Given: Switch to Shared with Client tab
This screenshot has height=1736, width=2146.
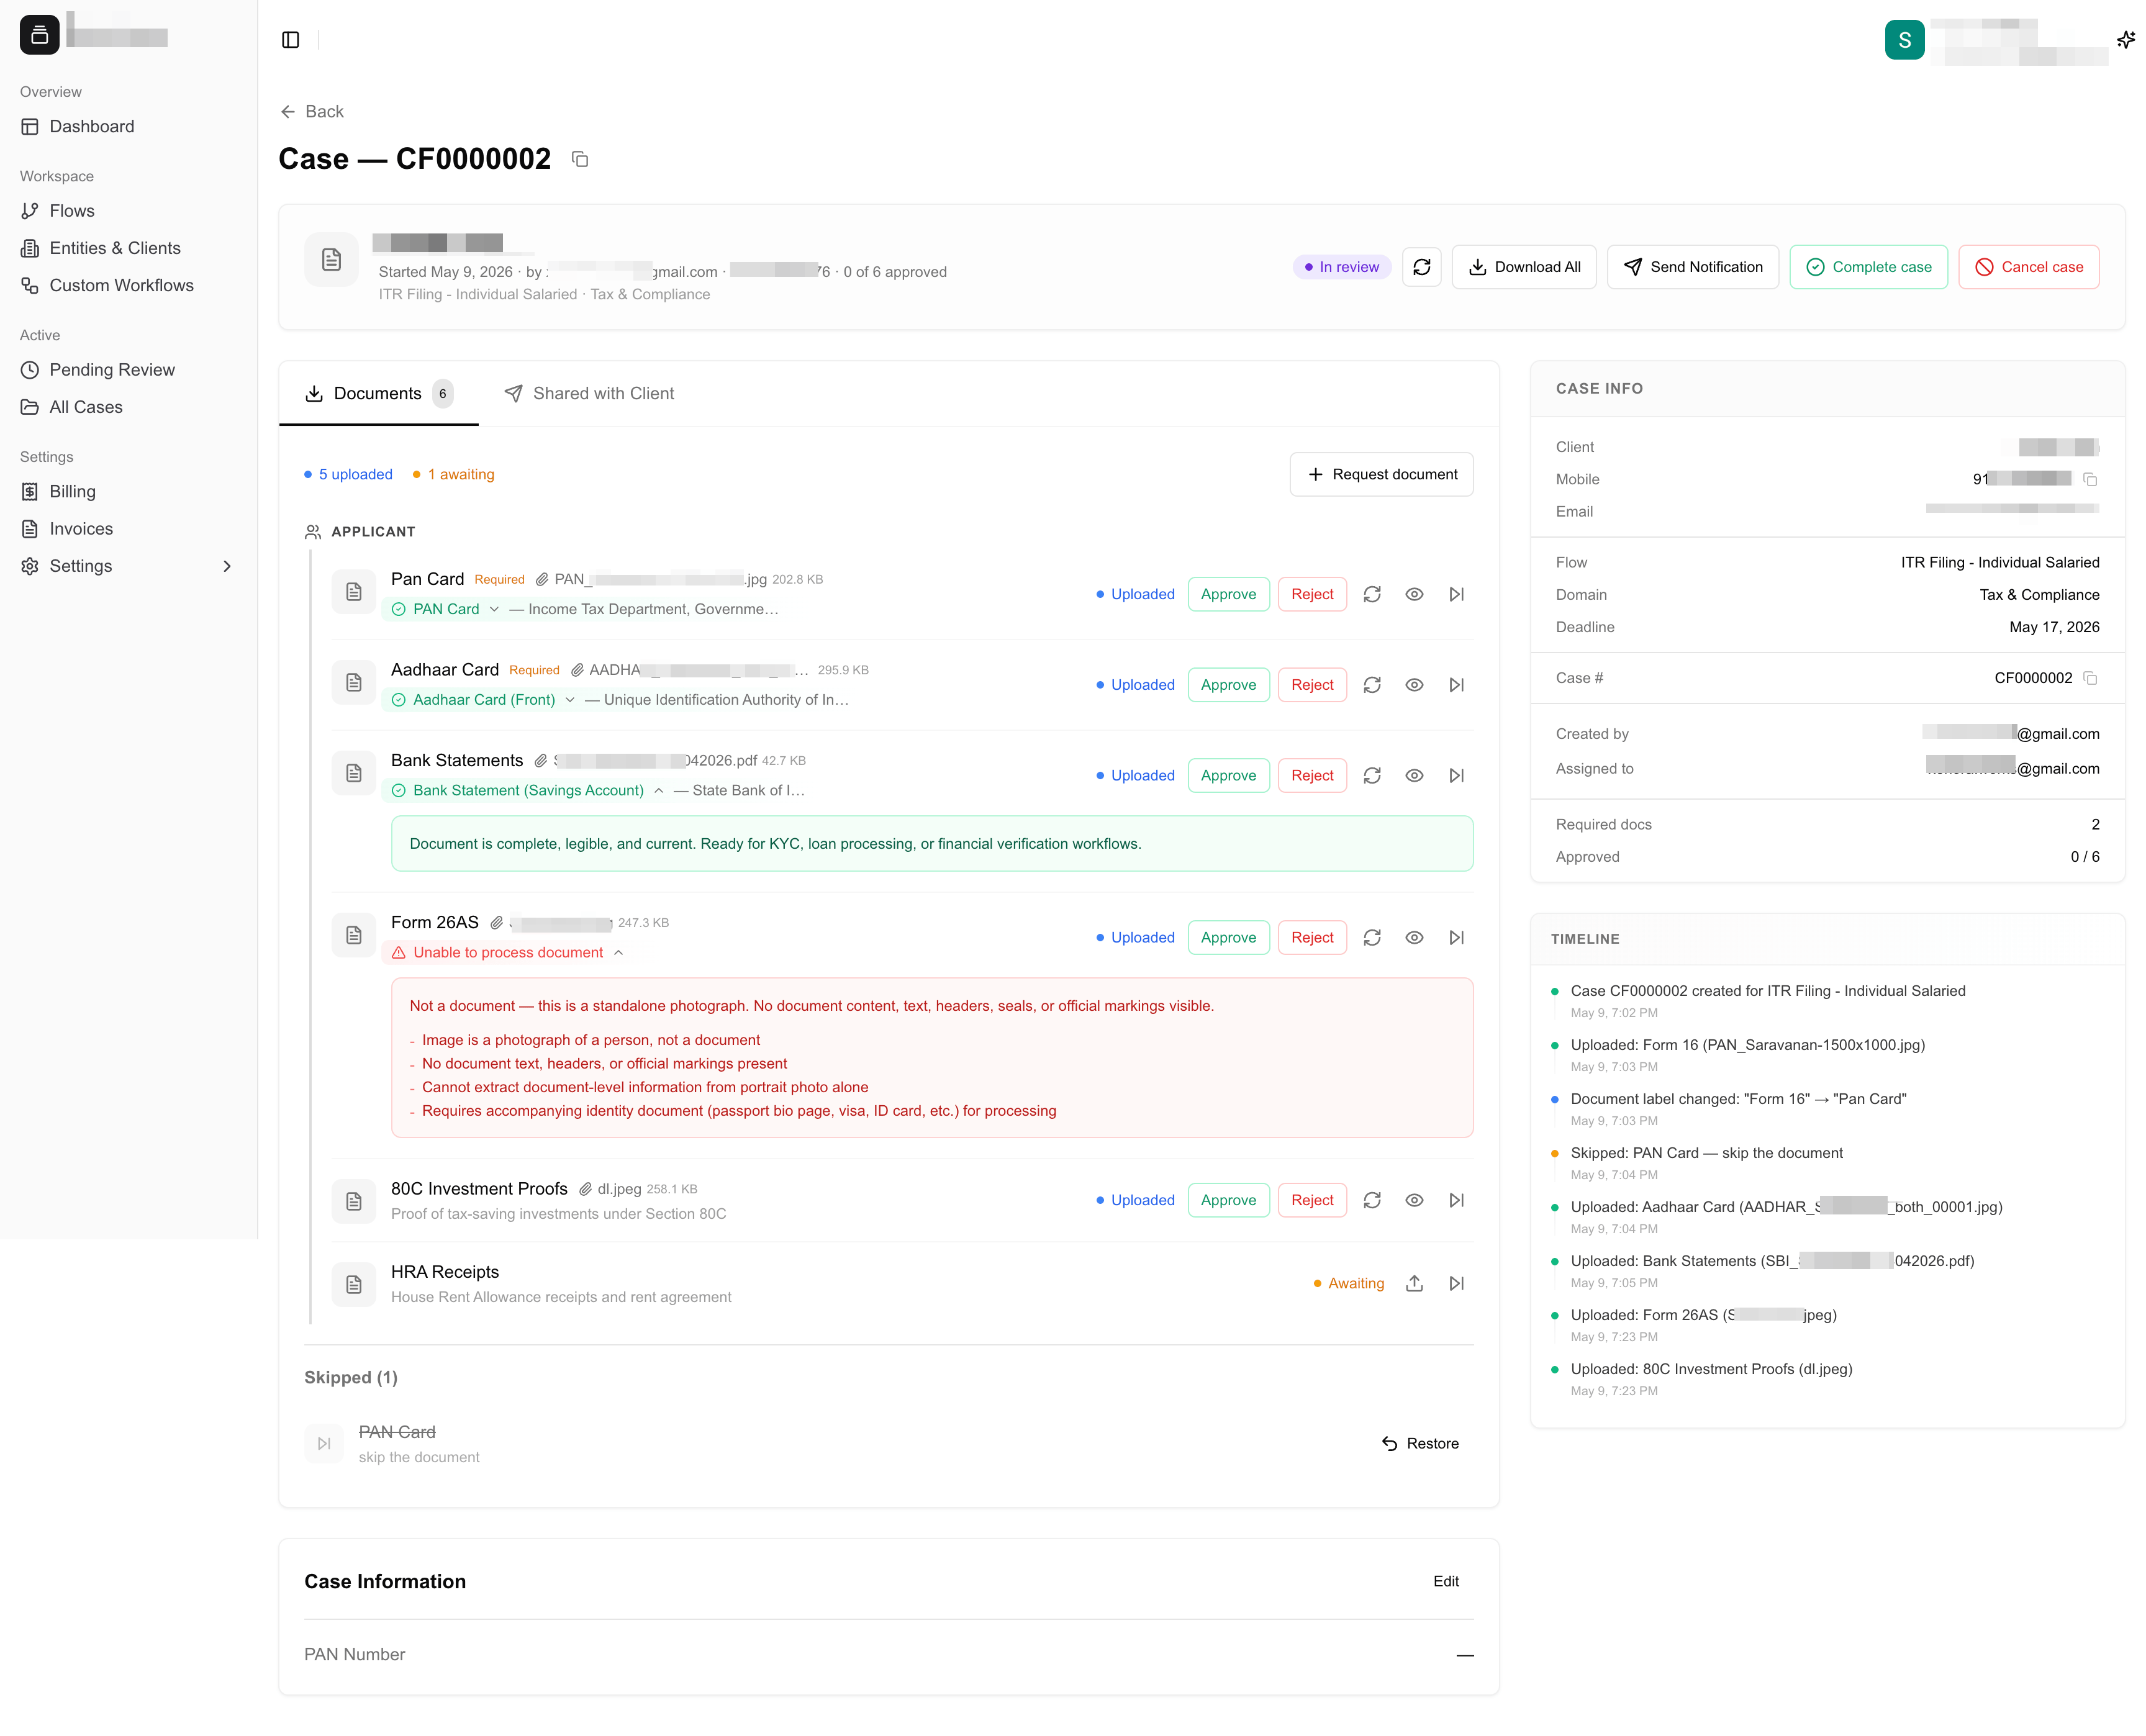Looking at the screenshot, I should pos(589,393).
